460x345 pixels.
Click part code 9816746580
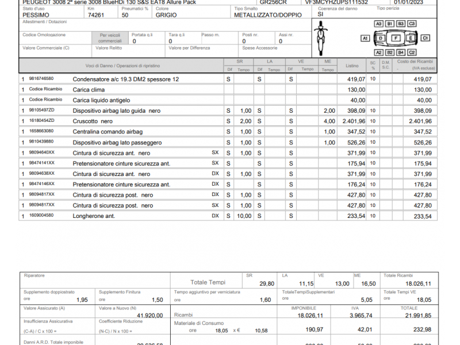coord(41,79)
